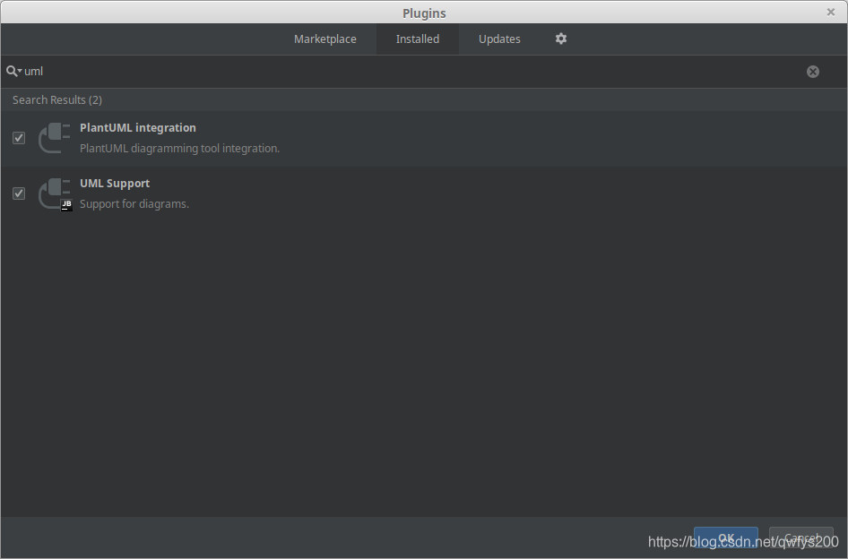Click the Search Results (2) header
Viewport: 848px width, 559px height.
tap(57, 100)
